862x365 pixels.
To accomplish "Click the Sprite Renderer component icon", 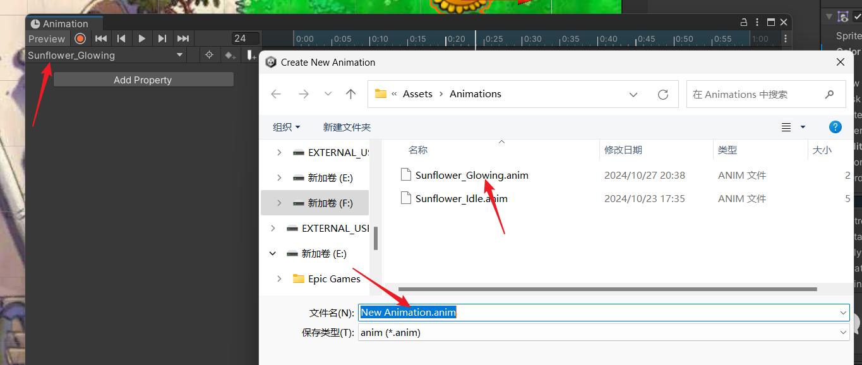I will pos(843,16).
